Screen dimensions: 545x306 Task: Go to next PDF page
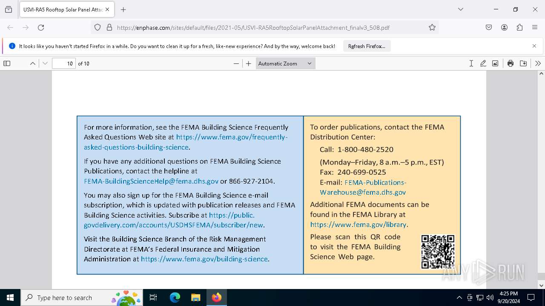click(x=45, y=63)
